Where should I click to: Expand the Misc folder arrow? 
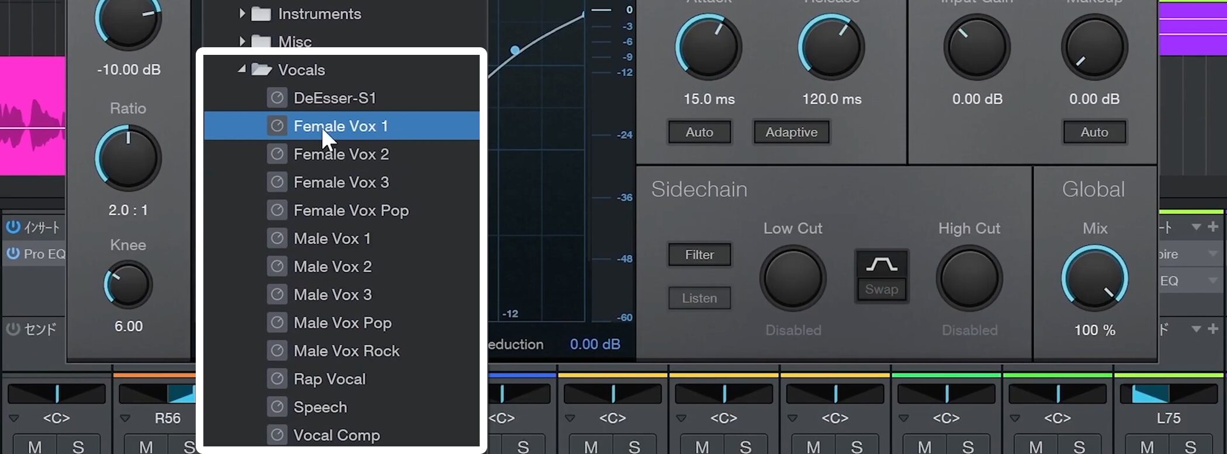click(242, 41)
